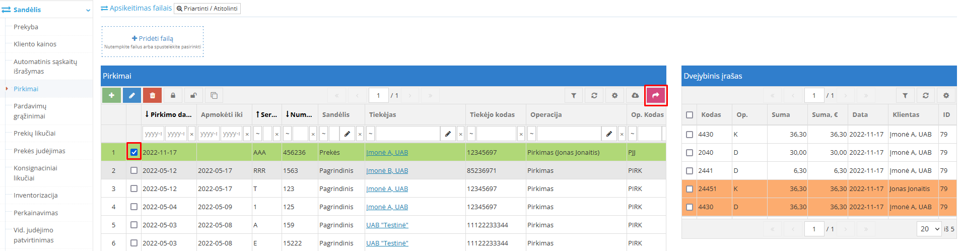Tick the checkbox for row 2 dated 2022-05-12

click(134, 170)
